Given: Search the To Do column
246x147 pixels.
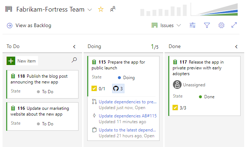Looking at the screenshot, I should pyautogui.click(x=74, y=60).
